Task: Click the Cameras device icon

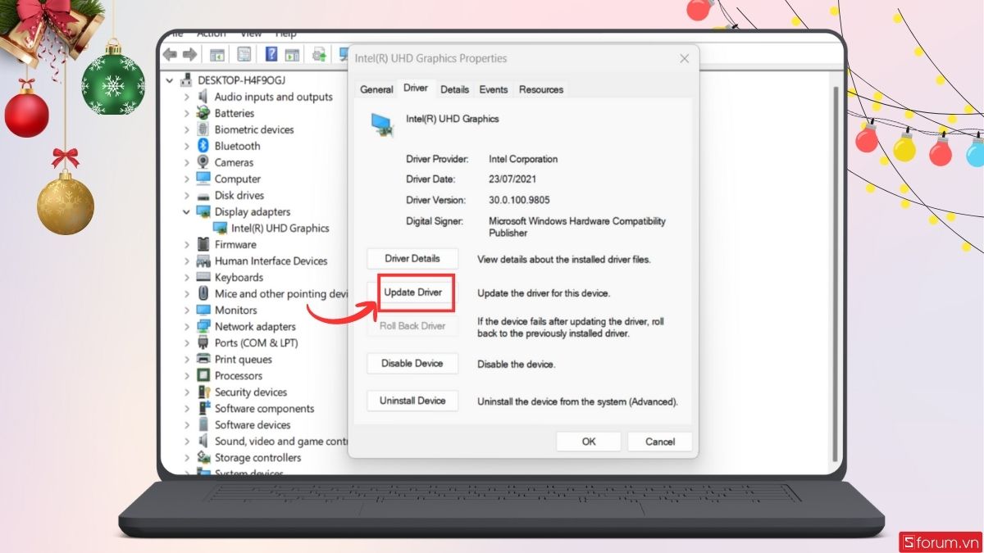Action: coord(203,162)
